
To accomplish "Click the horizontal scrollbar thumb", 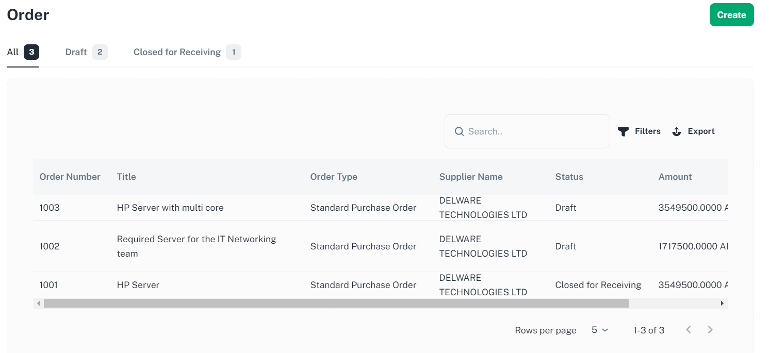I will pyautogui.click(x=335, y=304).
